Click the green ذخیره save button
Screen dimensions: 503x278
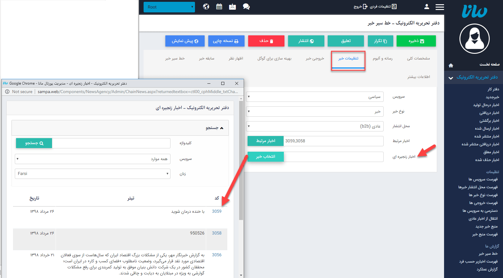point(416,41)
